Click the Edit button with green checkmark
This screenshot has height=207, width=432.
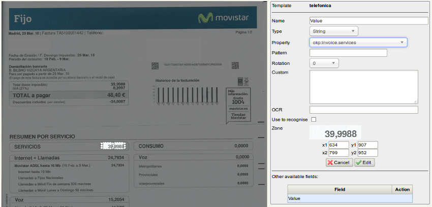click(x=364, y=162)
